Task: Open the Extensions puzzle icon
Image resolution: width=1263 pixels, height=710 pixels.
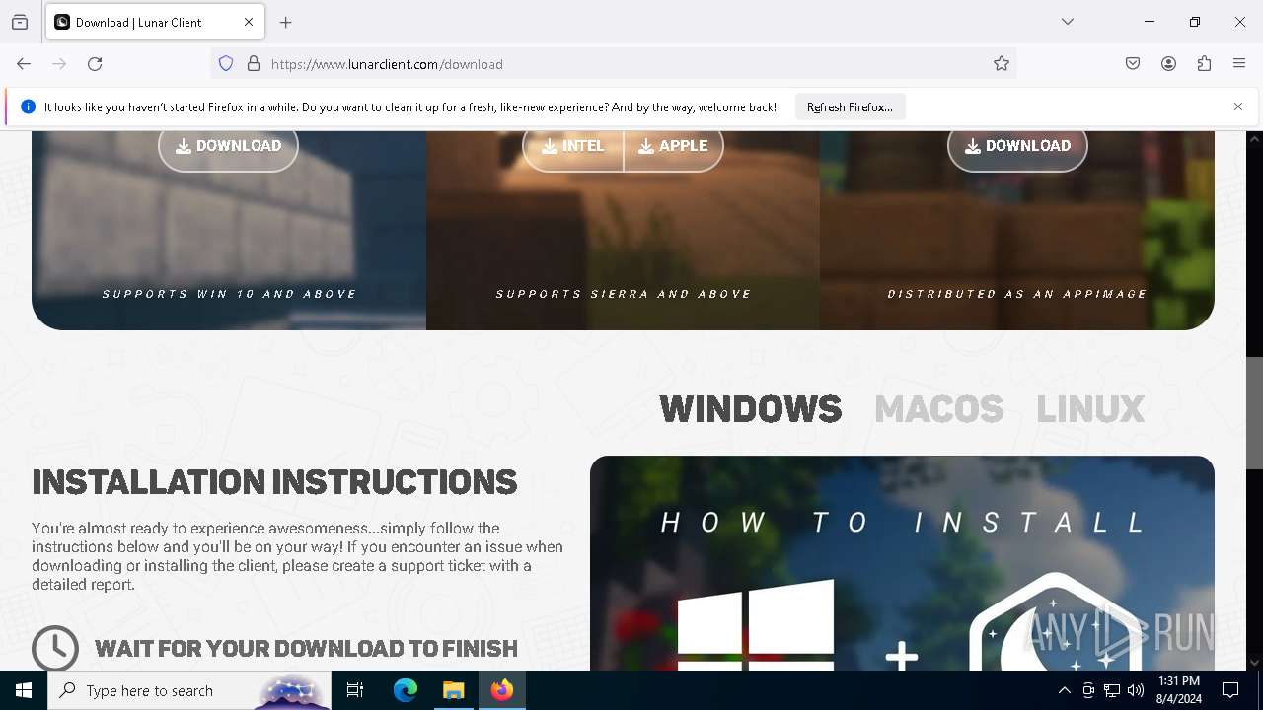Action: pyautogui.click(x=1204, y=64)
